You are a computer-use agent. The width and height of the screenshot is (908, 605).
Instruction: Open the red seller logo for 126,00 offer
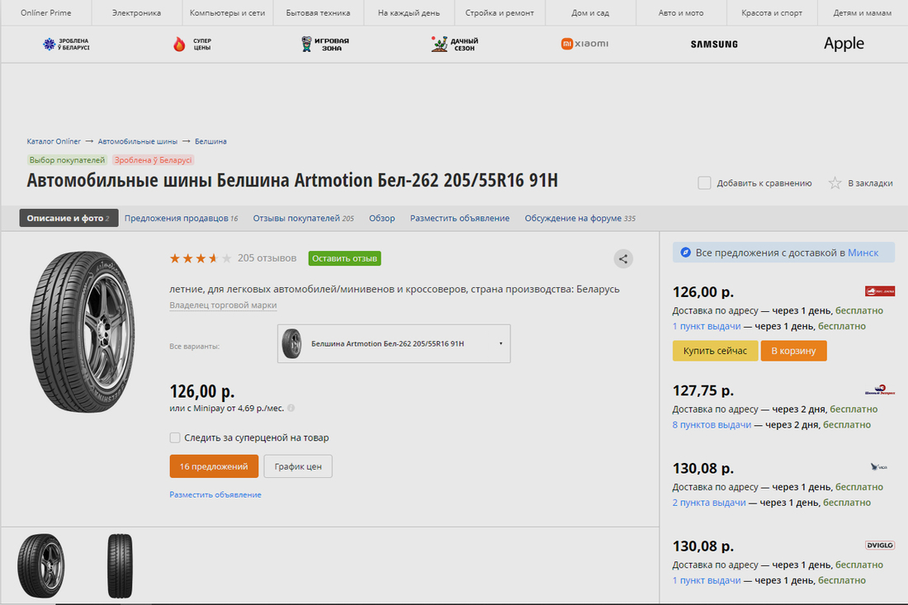coord(880,291)
